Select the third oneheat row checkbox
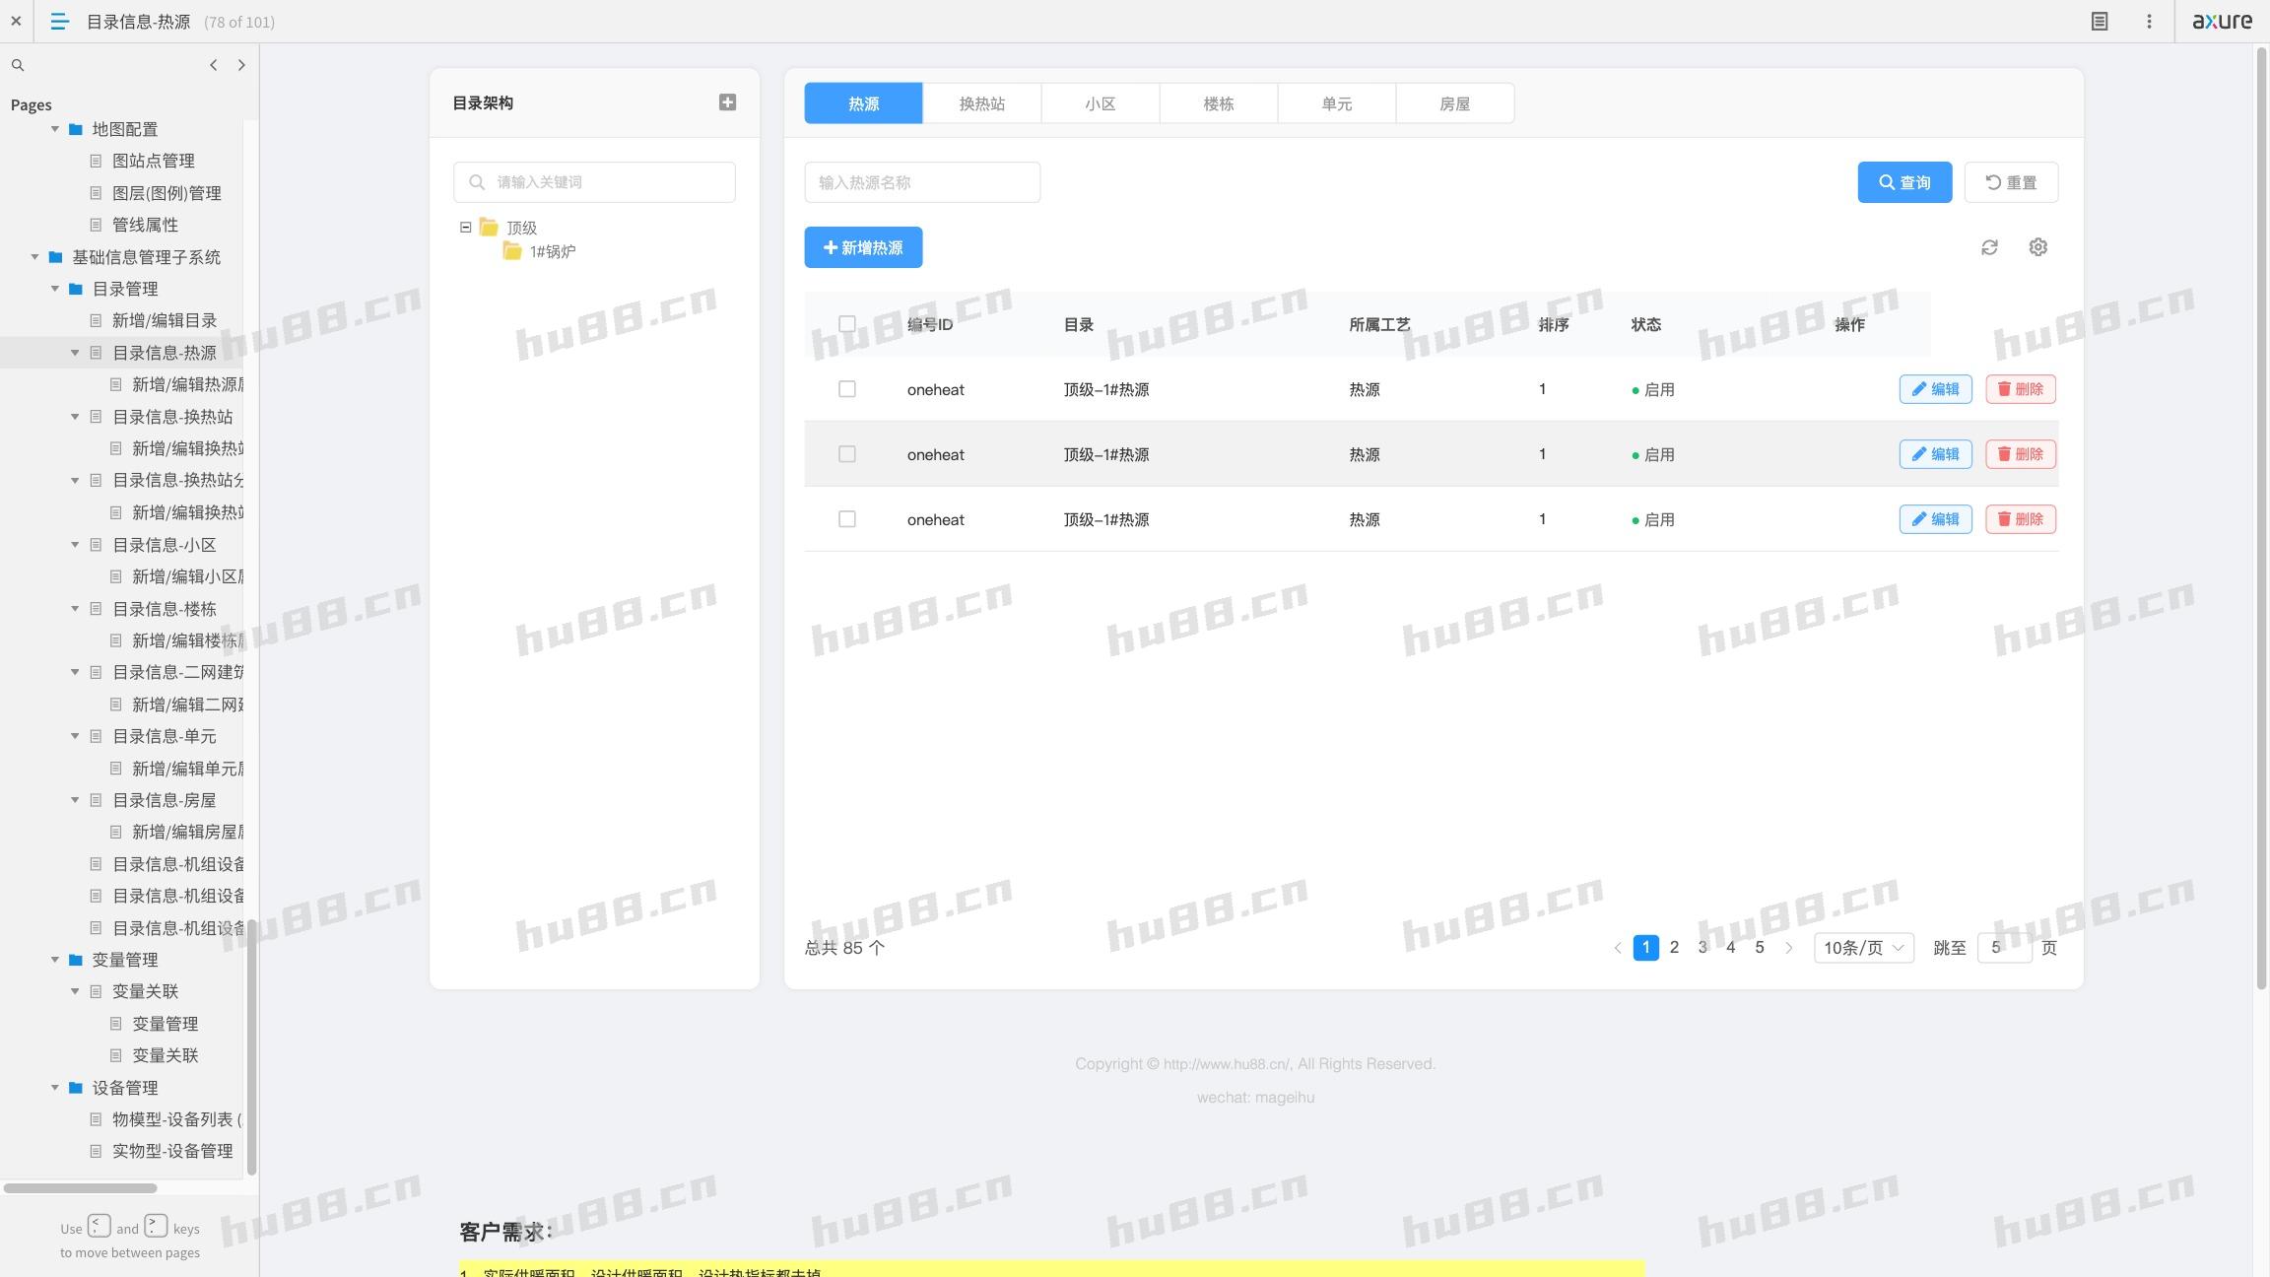 (x=846, y=519)
